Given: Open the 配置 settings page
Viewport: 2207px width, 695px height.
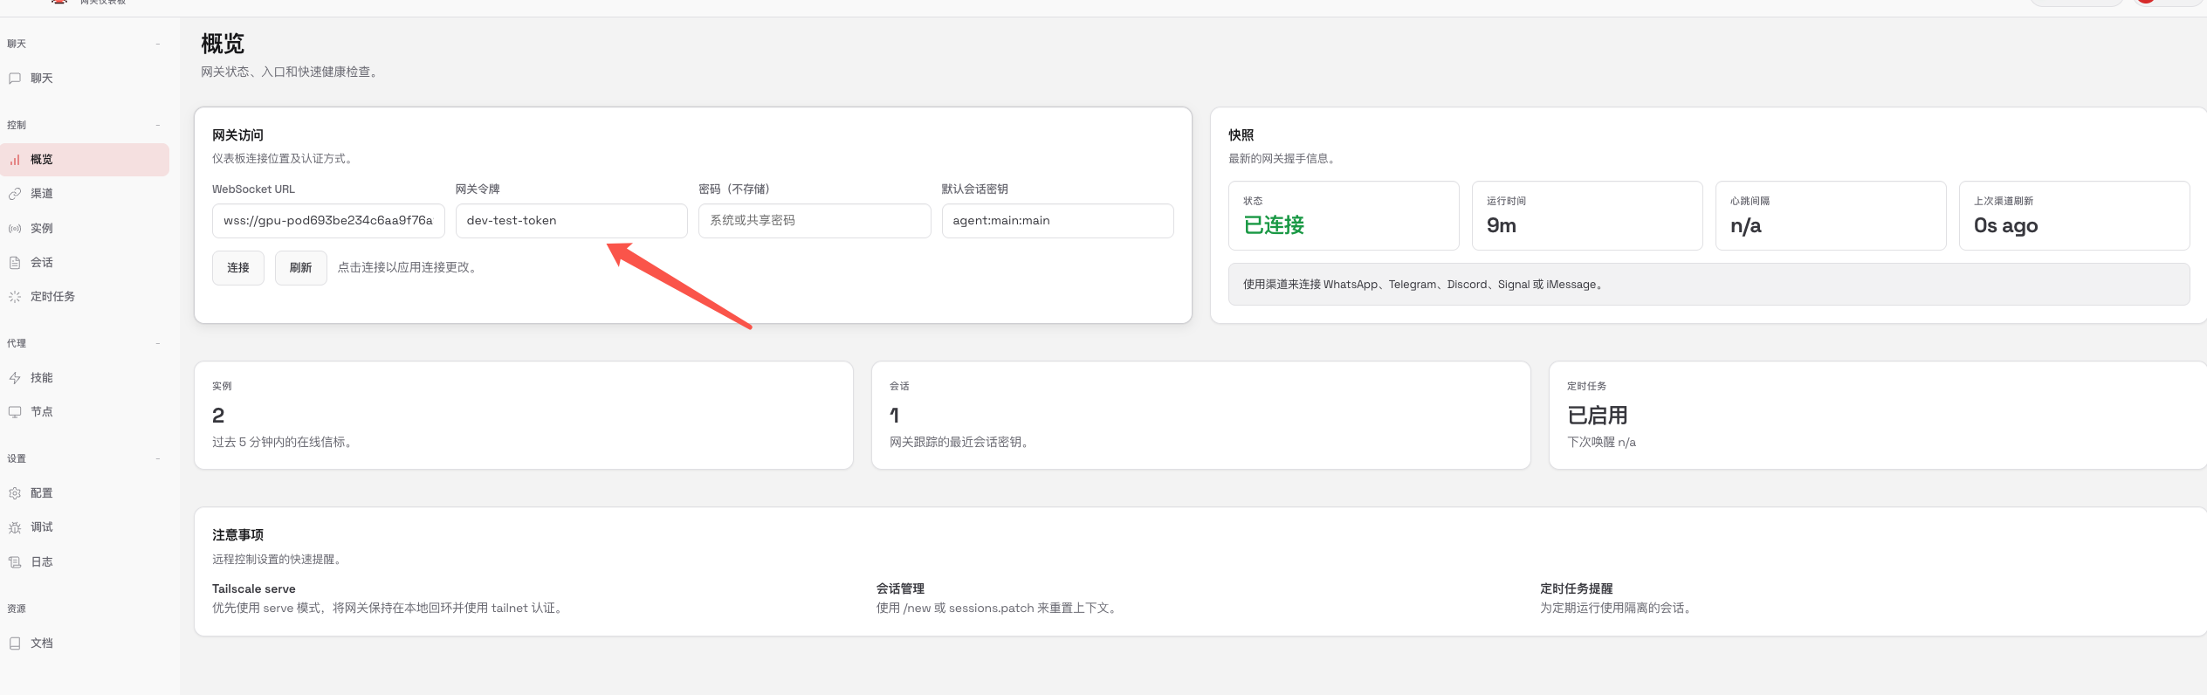Looking at the screenshot, I should point(85,493).
